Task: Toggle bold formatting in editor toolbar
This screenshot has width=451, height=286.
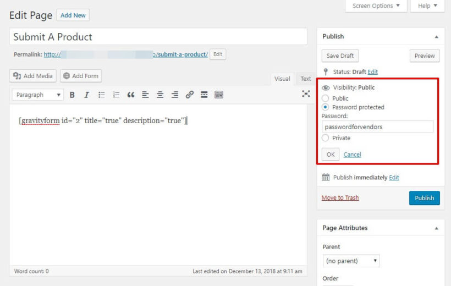Action: tap(72, 95)
